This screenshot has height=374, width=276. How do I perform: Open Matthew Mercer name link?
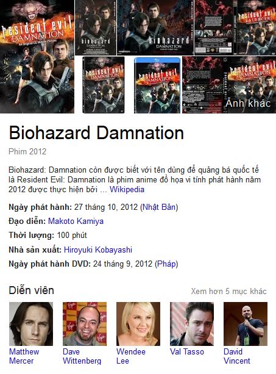click(x=24, y=356)
